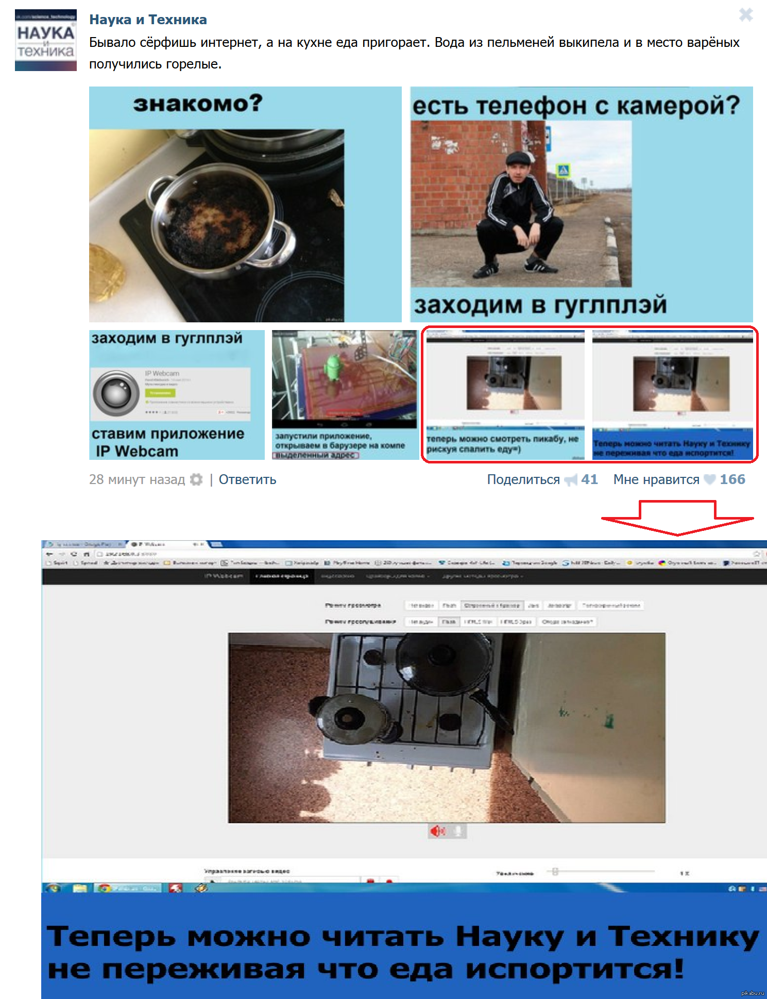
Task: Open the folder icon in the taskbar
Action: tap(80, 888)
